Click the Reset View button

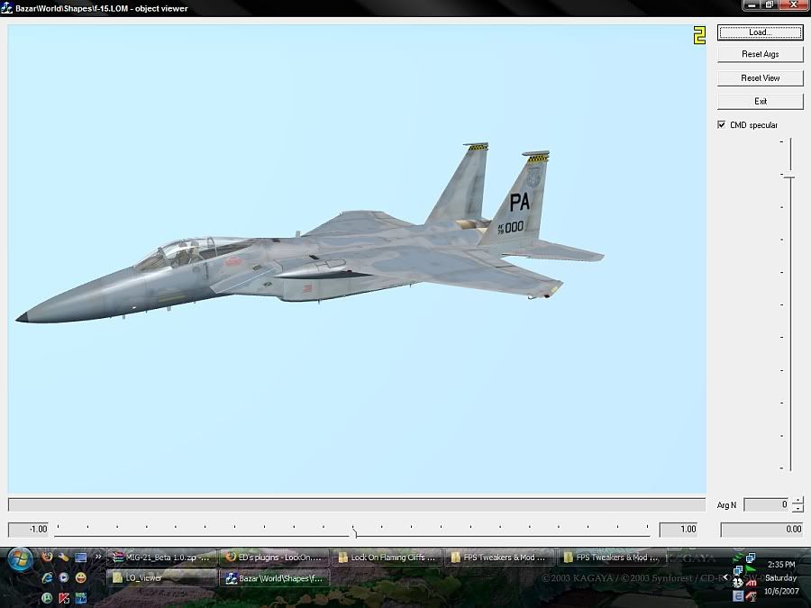pos(760,78)
